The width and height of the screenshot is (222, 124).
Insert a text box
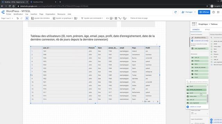(x=116, y=18)
